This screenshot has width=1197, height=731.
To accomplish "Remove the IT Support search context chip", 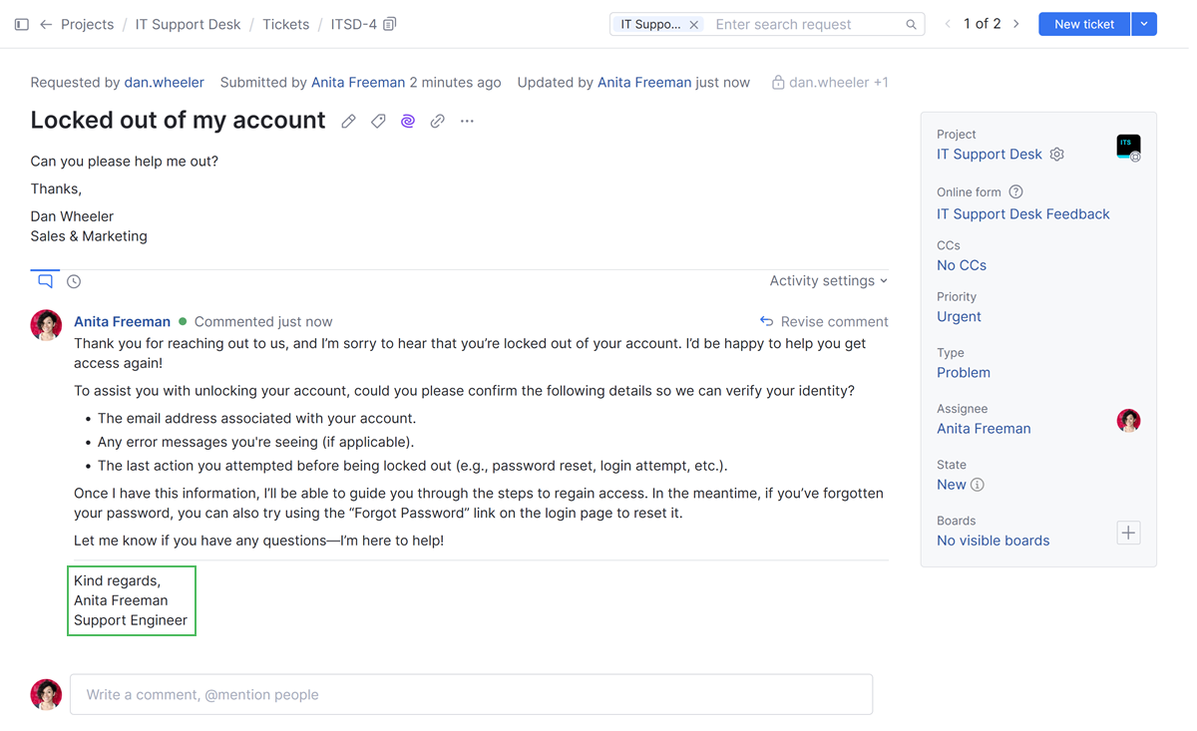I will tap(694, 24).
